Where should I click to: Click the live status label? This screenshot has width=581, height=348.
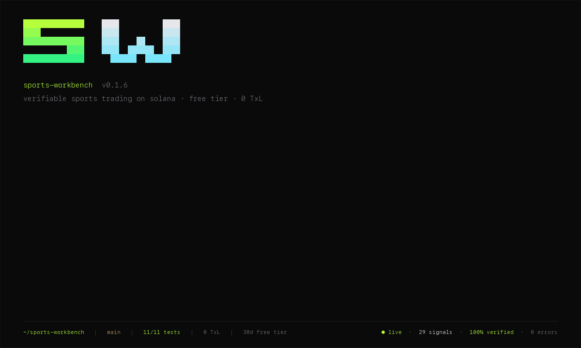[395, 332]
